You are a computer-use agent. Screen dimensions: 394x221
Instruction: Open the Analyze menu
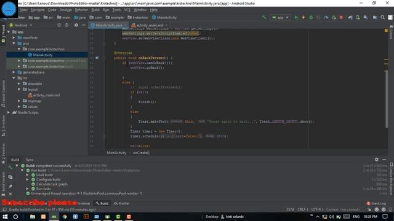coord(66,10)
